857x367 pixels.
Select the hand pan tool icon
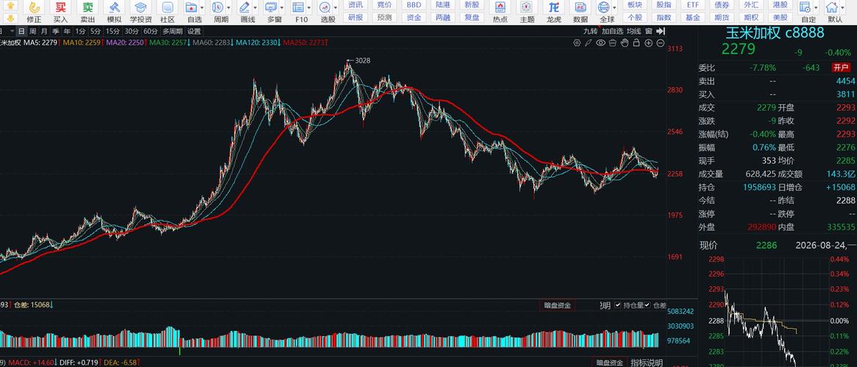625,43
